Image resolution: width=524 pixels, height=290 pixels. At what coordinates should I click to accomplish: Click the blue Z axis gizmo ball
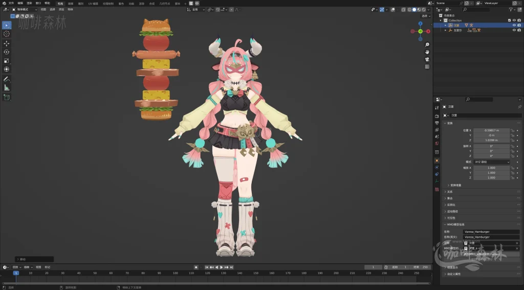click(421, 24)
